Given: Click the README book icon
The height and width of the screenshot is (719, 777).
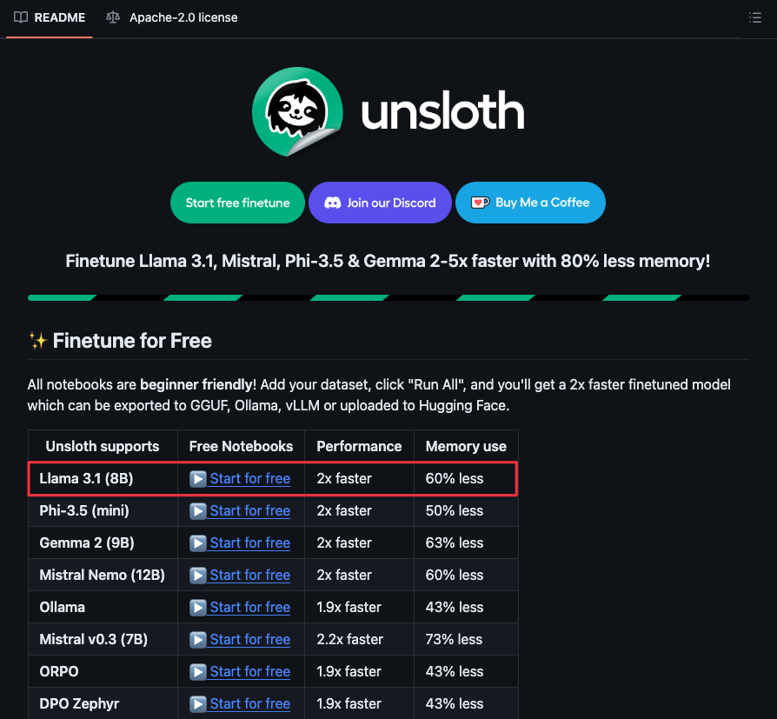Looking at the screenshot, I should click(x=21, y=17).
